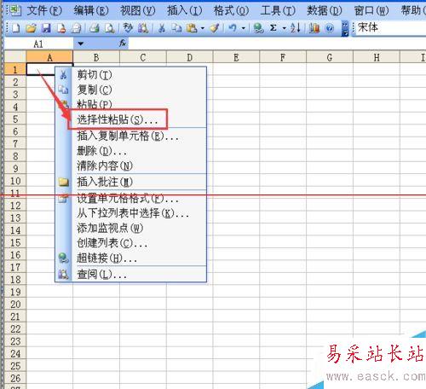Choose 查阅(L)... from context menu

coord(130,275)
